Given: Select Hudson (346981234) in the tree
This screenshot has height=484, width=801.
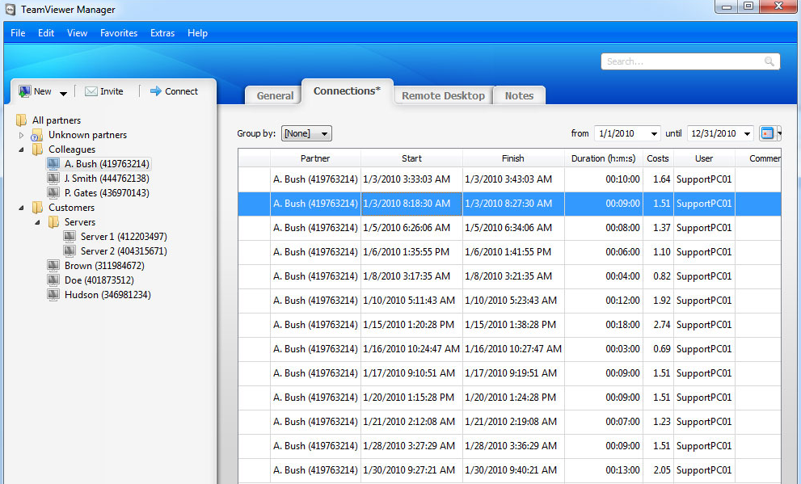Looking at the screenshot, I should pyautogui.click(x=108, y=295).
